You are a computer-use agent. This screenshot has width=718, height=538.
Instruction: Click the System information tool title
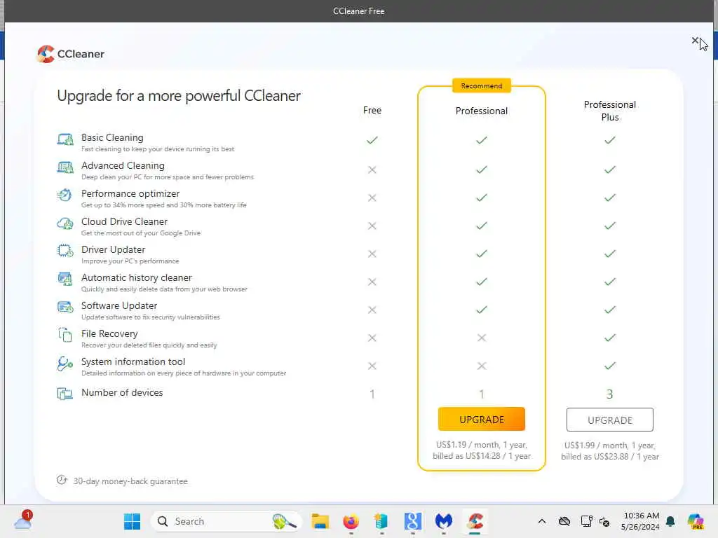pos(133,361)
